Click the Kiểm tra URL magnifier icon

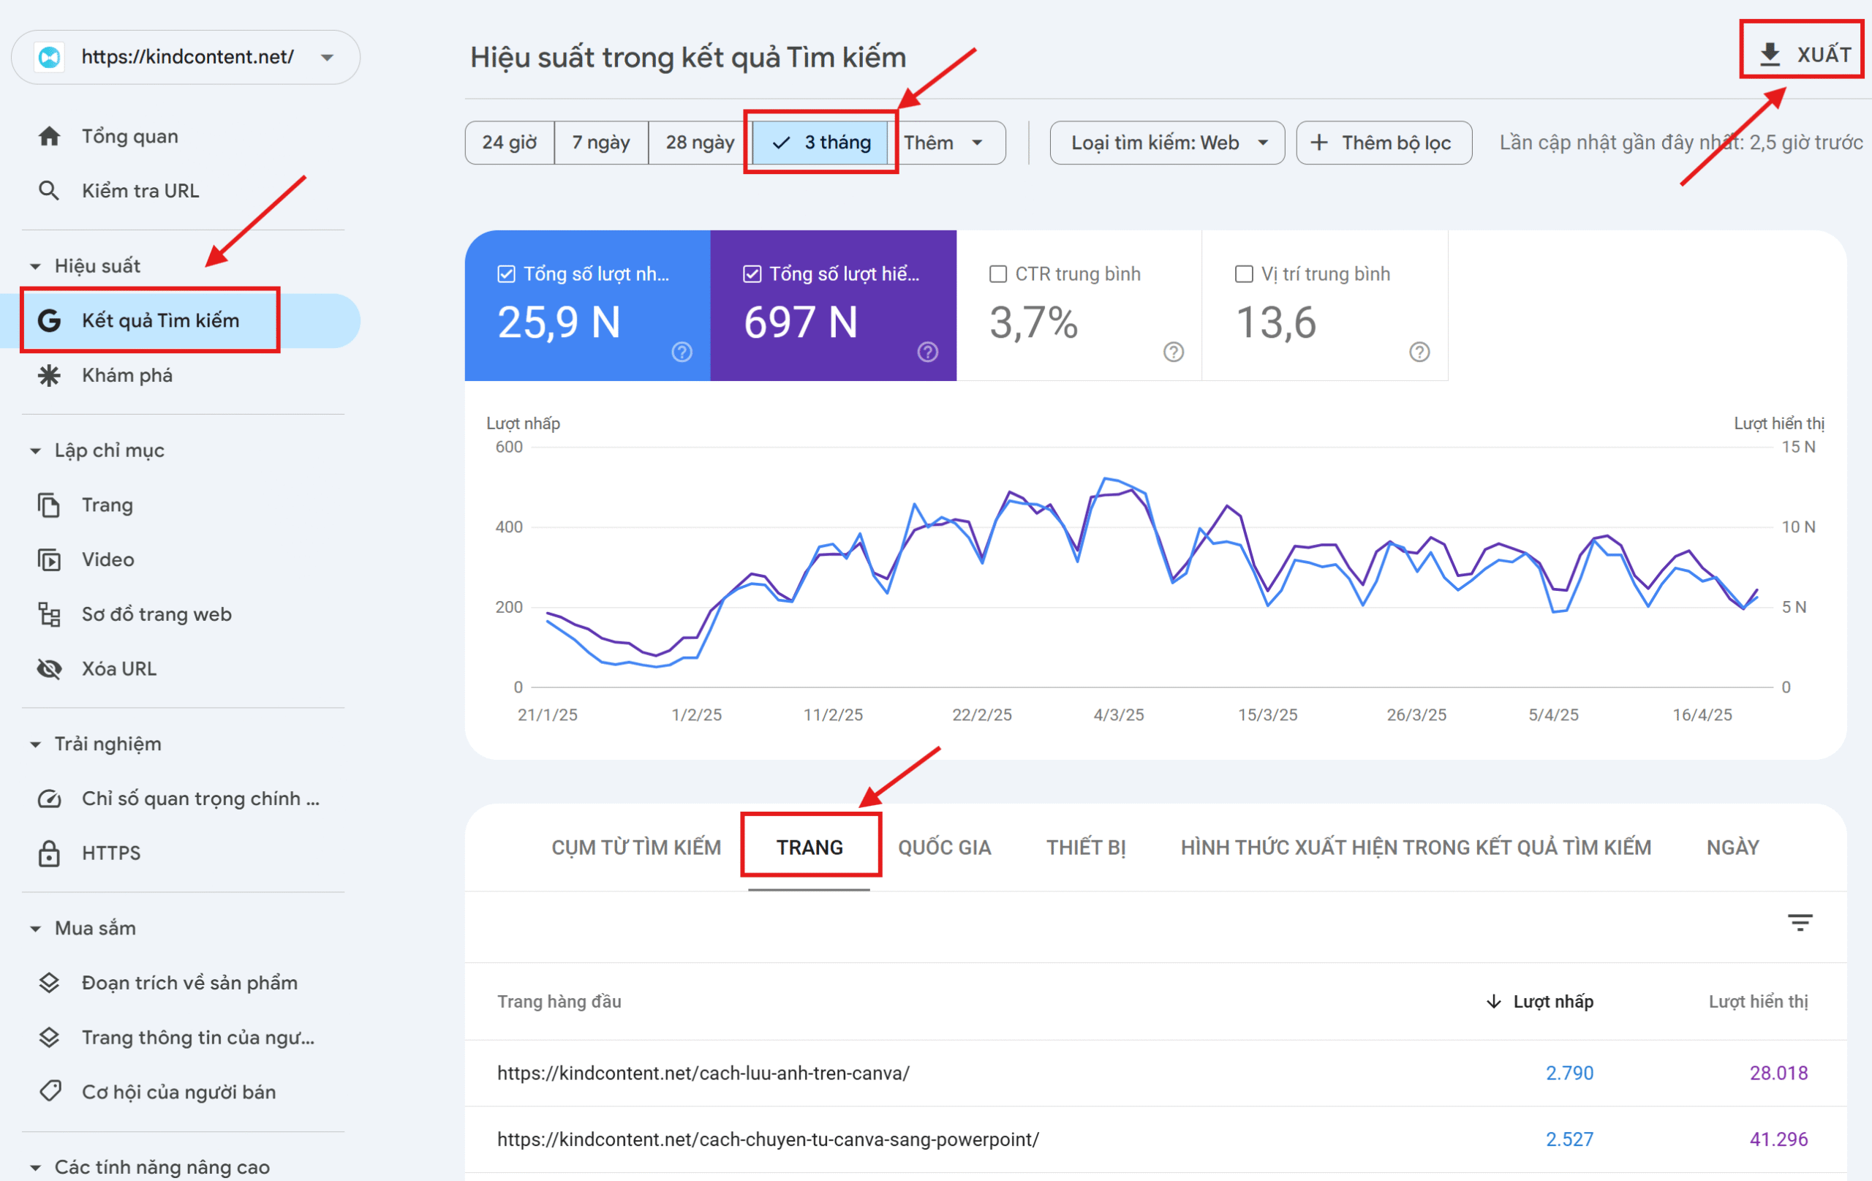pyautogui.click(x=49, y=190)
